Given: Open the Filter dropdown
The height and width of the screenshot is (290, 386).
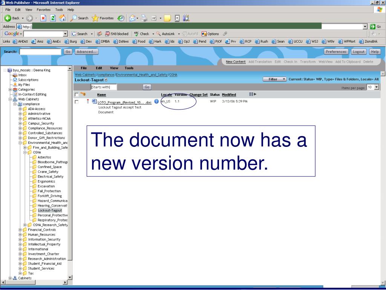Looking at the screenshot, I should click(274, 79).
